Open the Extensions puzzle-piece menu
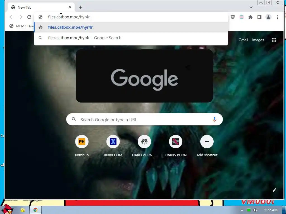The height and width of the screenshot is (214, 286). click(x=251, y=17)
